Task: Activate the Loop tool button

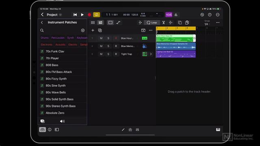Action: pos(152,23)
